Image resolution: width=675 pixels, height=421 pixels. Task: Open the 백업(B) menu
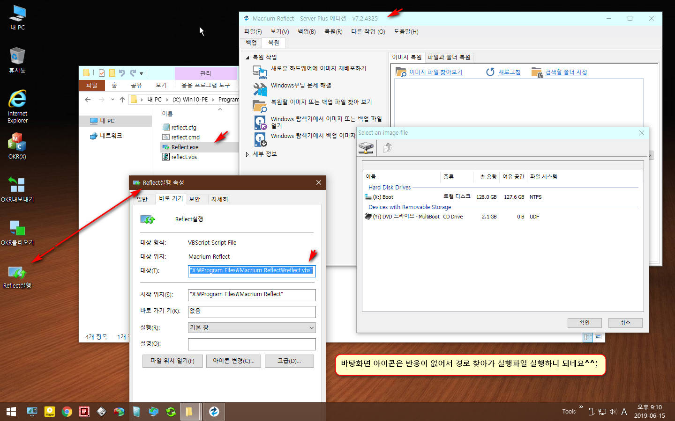[307, 31]
